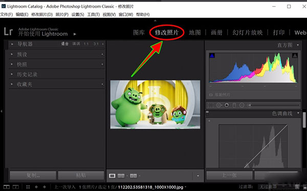Open the 设置(S) menu
This screenshot has width=307, height=191.
click(78, 14)
